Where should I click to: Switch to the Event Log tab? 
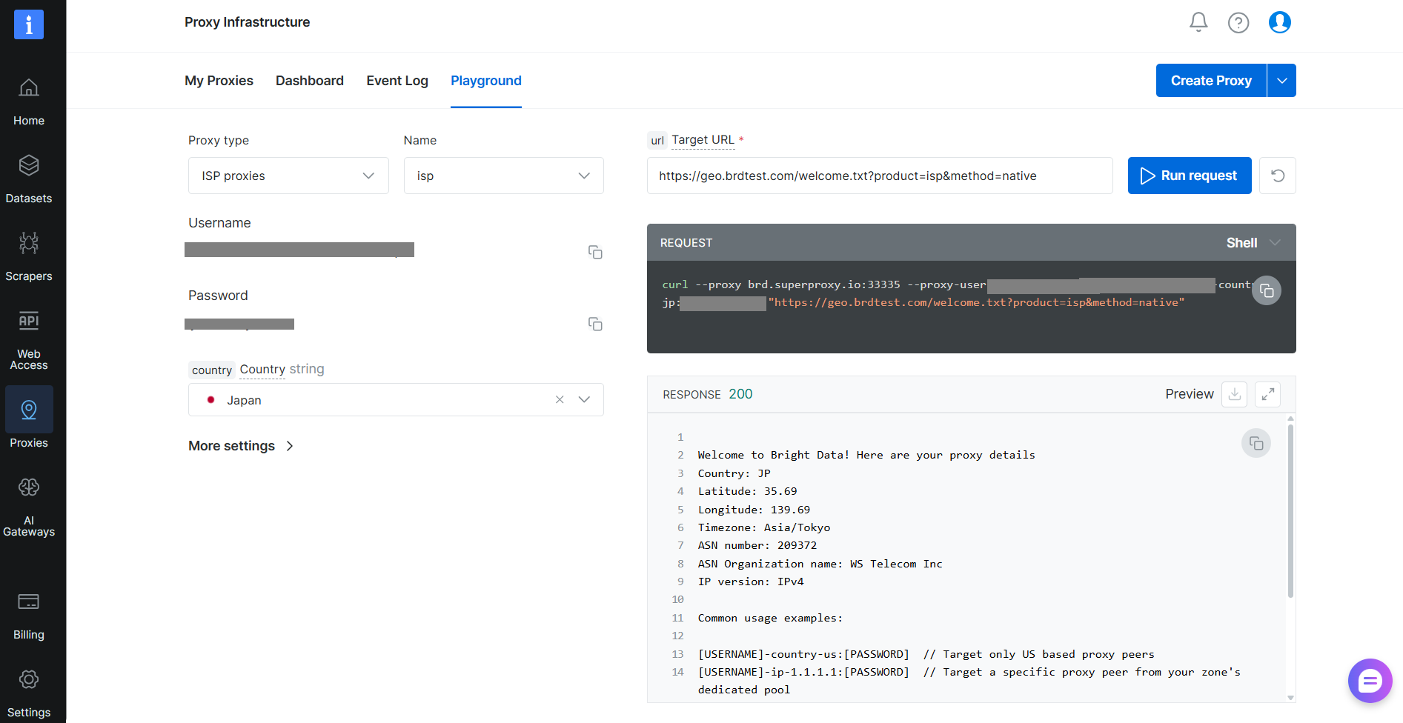click(x=397, y=81)
